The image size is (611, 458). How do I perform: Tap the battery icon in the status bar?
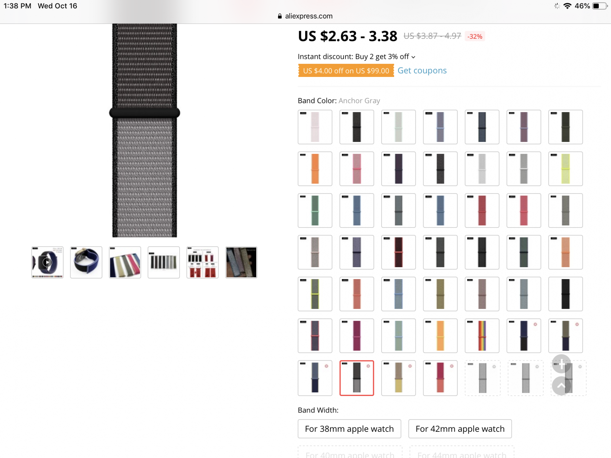click(600, 6)
